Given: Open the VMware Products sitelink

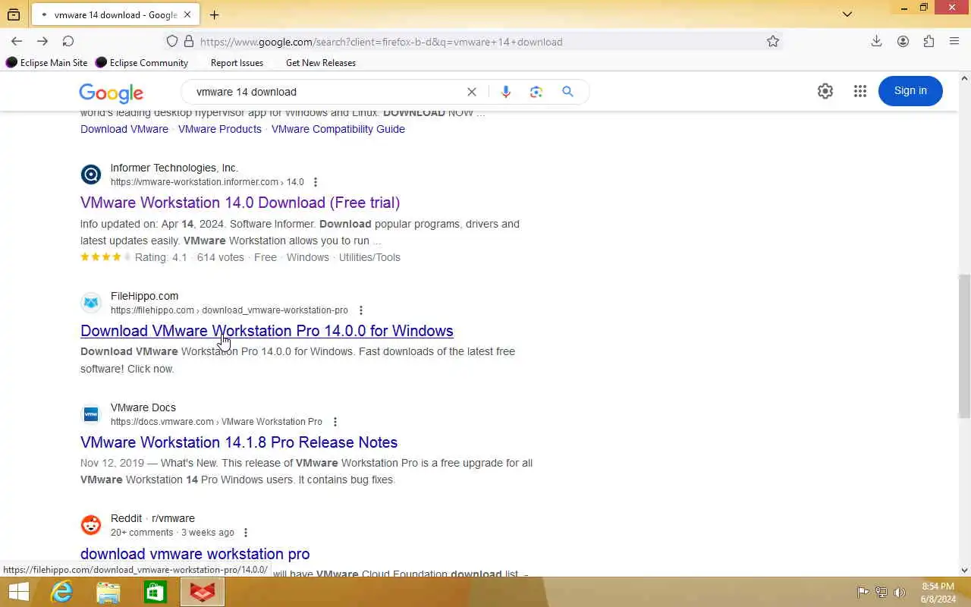Looking at the screenshot, I should [220, 129].
